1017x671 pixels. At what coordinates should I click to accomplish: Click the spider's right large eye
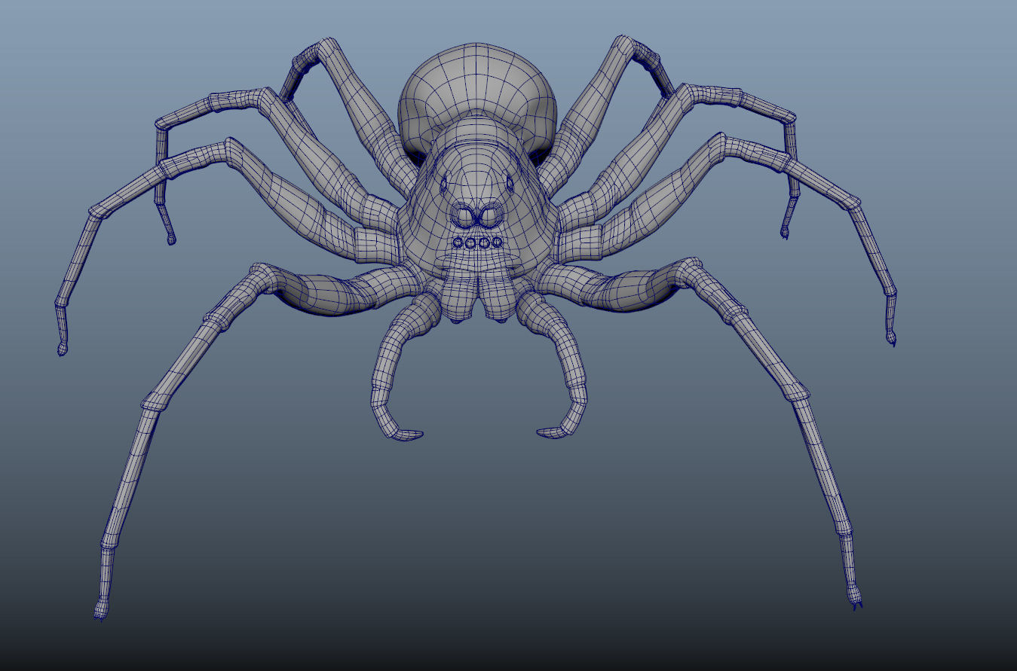490,217
